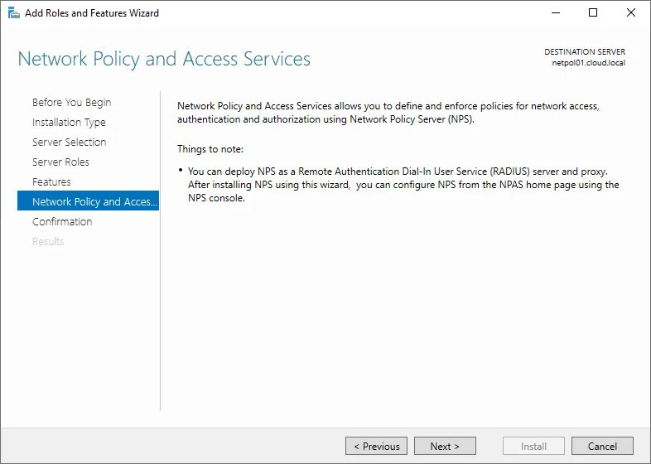
Task: Click the wizard icon in the title bar
Action: point(14,13)
